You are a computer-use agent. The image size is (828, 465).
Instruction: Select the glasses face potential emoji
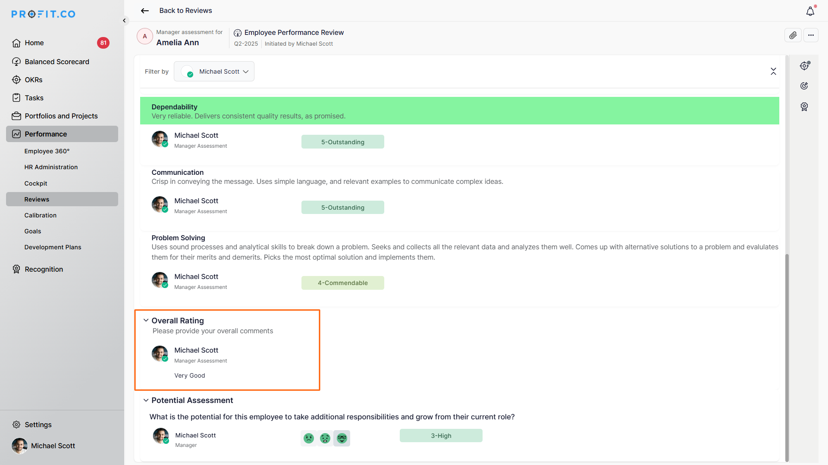(x=342, y=438)
